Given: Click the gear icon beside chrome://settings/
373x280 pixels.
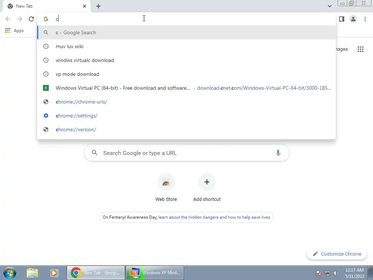Looking at the screenshot, I should 46,116.
